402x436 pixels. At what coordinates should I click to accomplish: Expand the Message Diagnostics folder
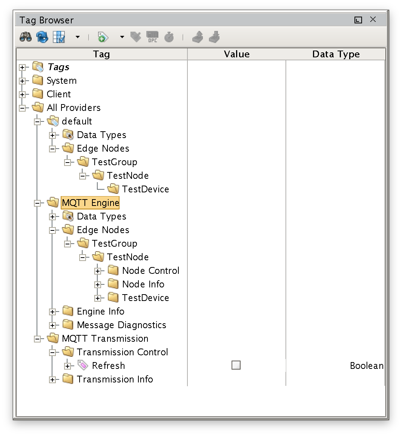click(52, 325)
